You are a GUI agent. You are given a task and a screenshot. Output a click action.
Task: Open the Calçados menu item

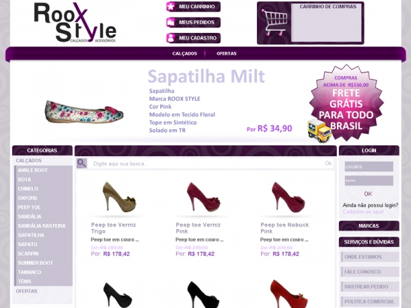coord(184,53)
